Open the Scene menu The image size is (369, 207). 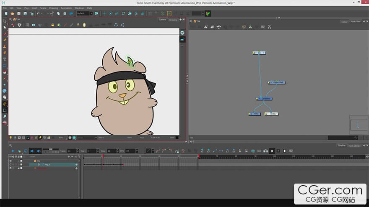tap(43, 8)
